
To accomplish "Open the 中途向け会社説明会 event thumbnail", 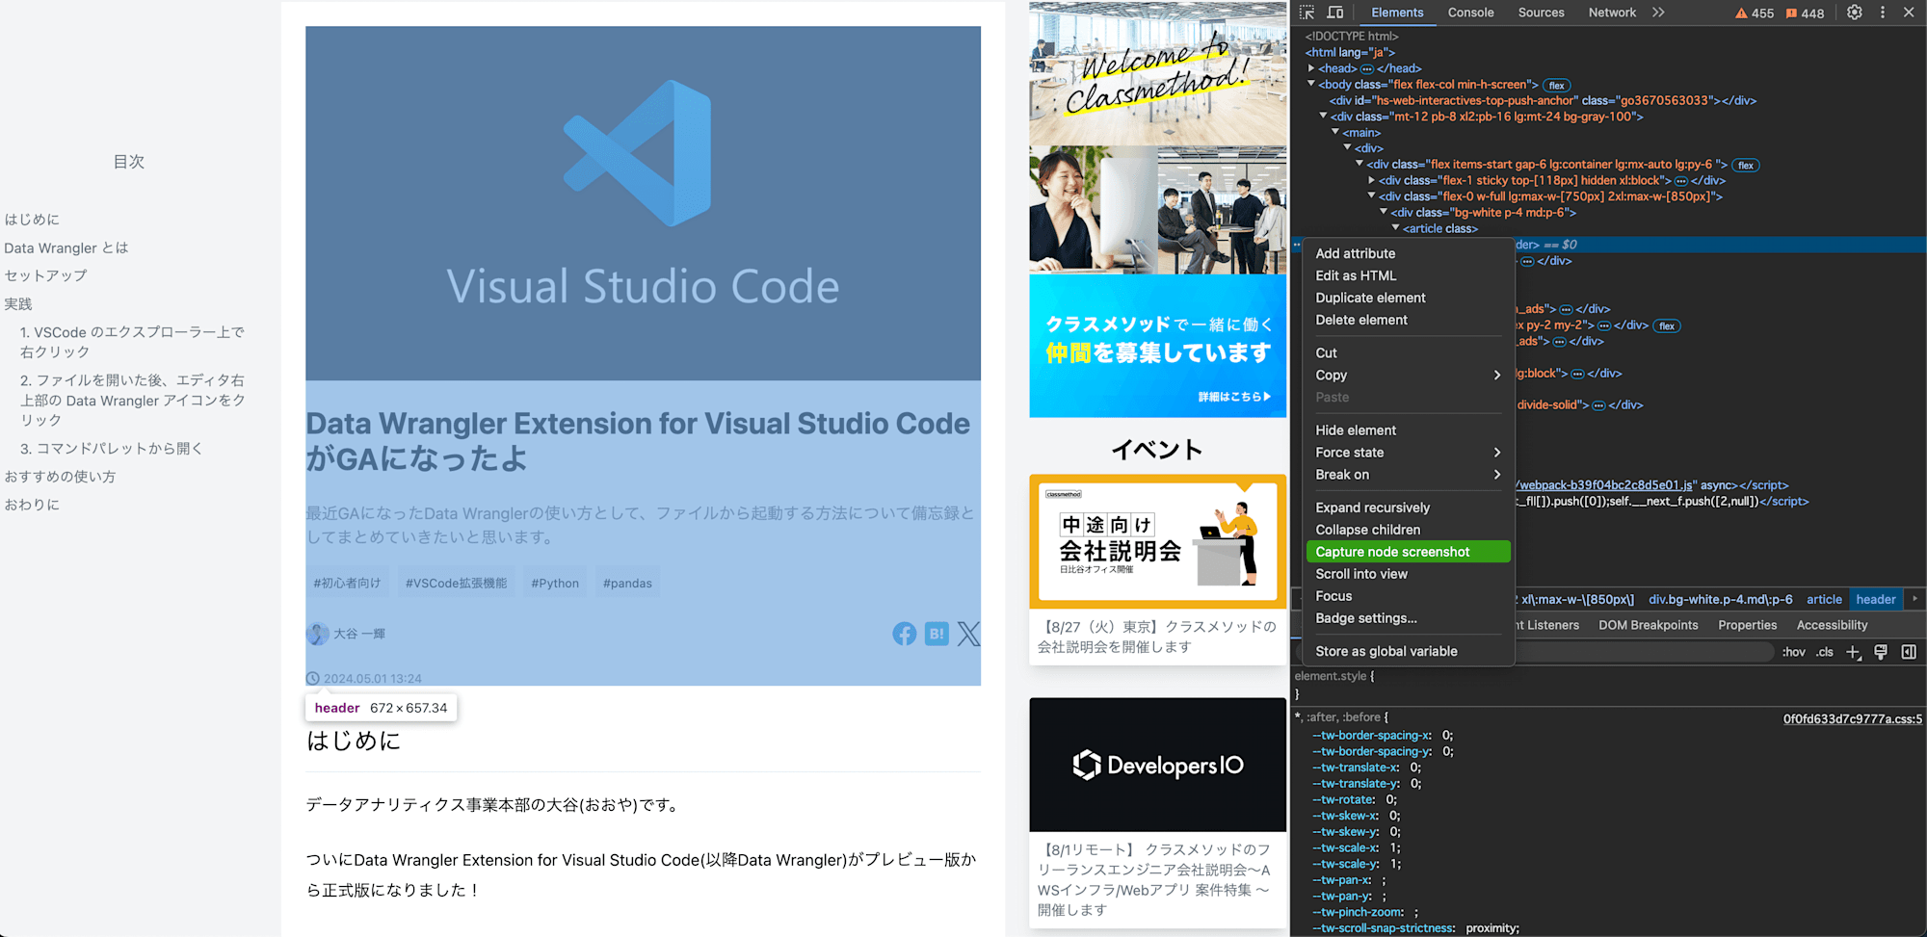I will click(1157, 541).
